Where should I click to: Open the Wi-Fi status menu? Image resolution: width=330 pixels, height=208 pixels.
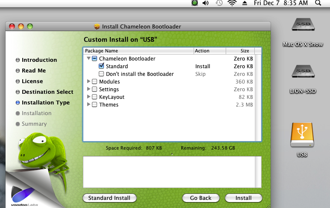[x=232, y=3]
